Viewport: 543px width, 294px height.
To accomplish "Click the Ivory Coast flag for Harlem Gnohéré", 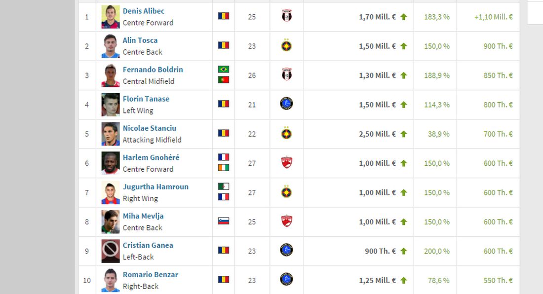I will click(x=224, y=168).
